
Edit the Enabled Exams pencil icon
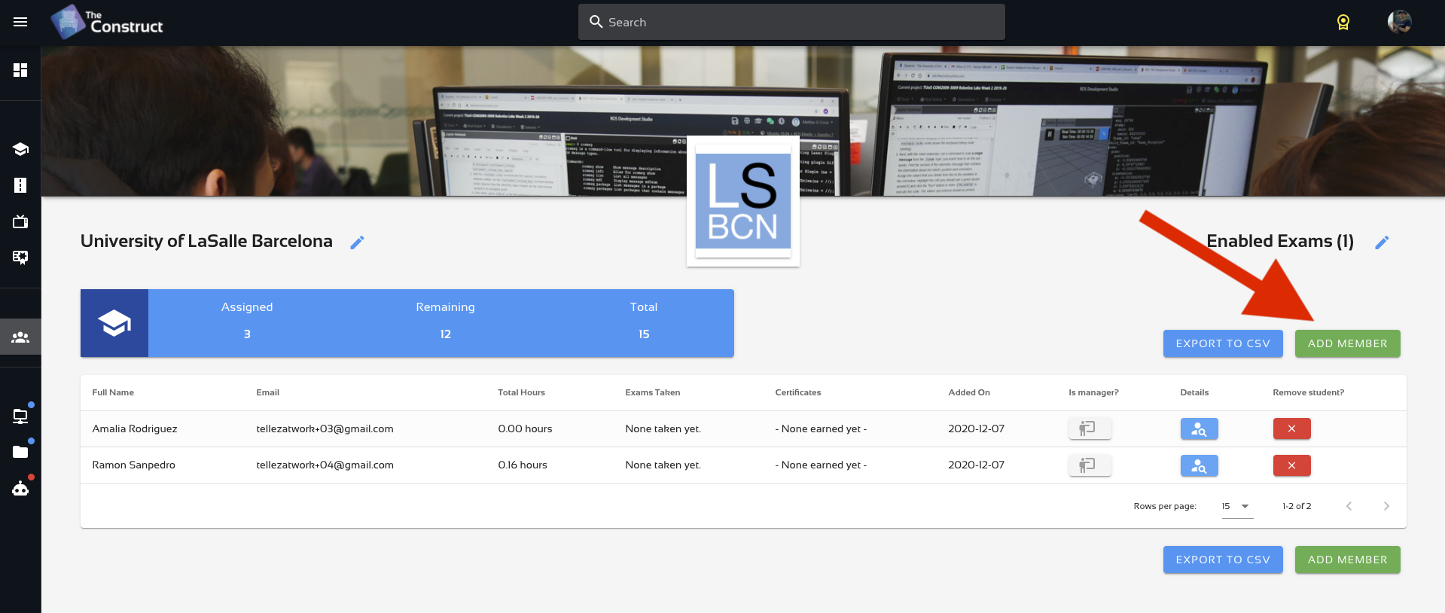tap(1382, 242)
